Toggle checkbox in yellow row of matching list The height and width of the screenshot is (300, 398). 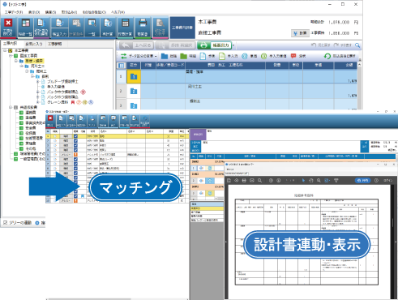click(75, 136)
